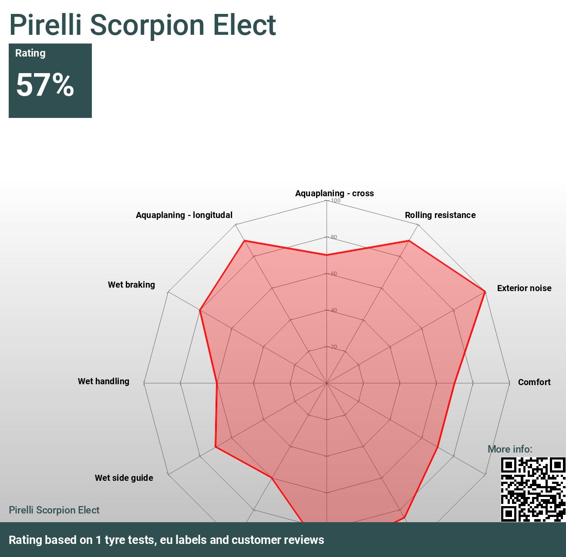The image size is (566, 557).
Task: Click the 80 scale label on chart
Action: 334,237
